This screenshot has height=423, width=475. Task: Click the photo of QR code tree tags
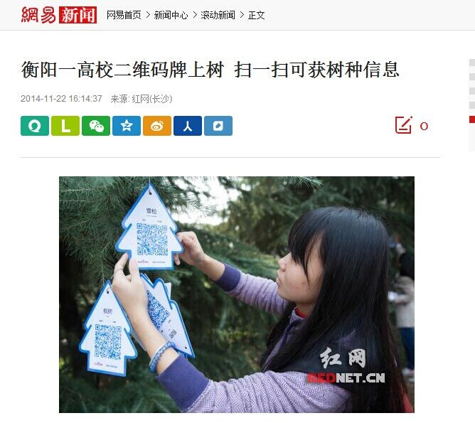click(237, 294)
